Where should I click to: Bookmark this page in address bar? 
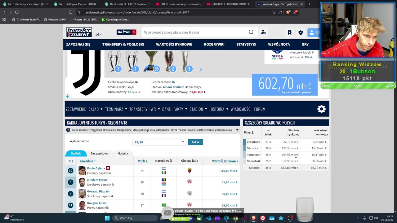71,12
